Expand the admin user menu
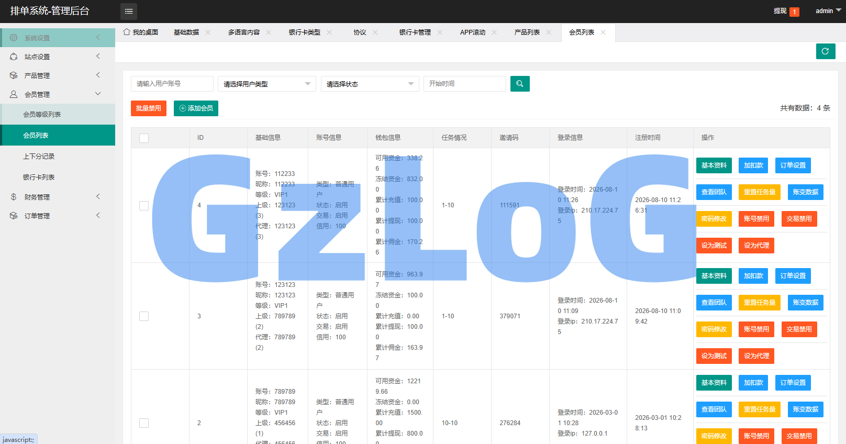This screenshot has height=444, width=846. [828, 11]
